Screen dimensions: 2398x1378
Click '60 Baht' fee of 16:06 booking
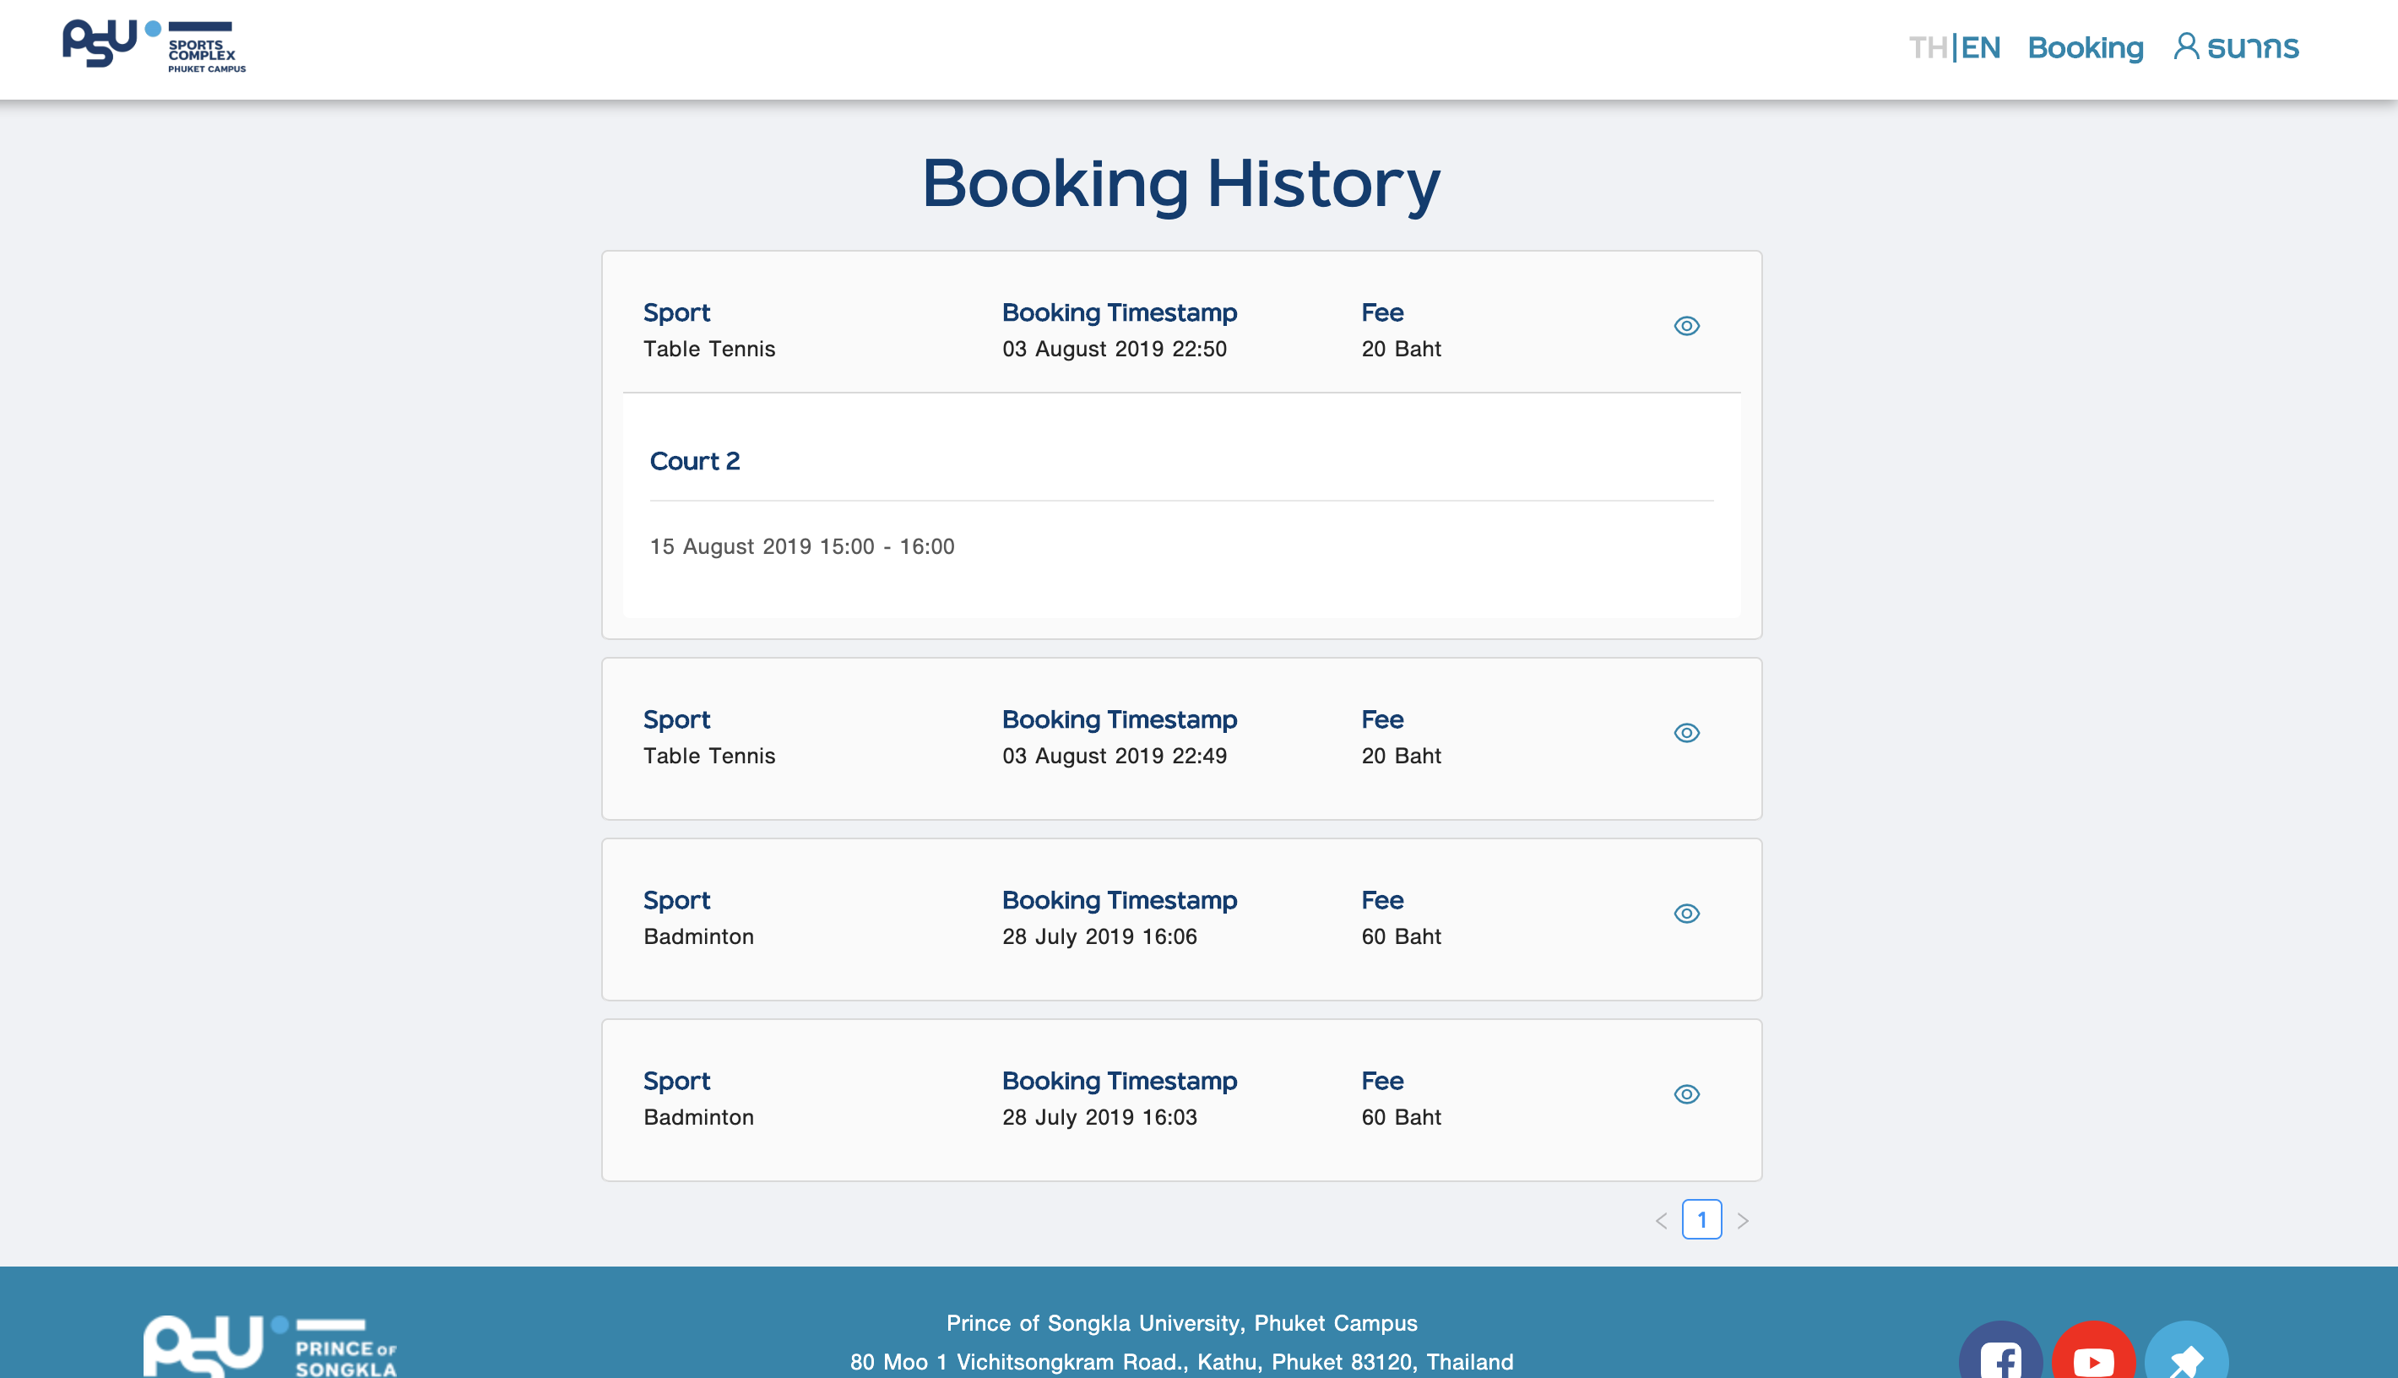coord(1401,936)
